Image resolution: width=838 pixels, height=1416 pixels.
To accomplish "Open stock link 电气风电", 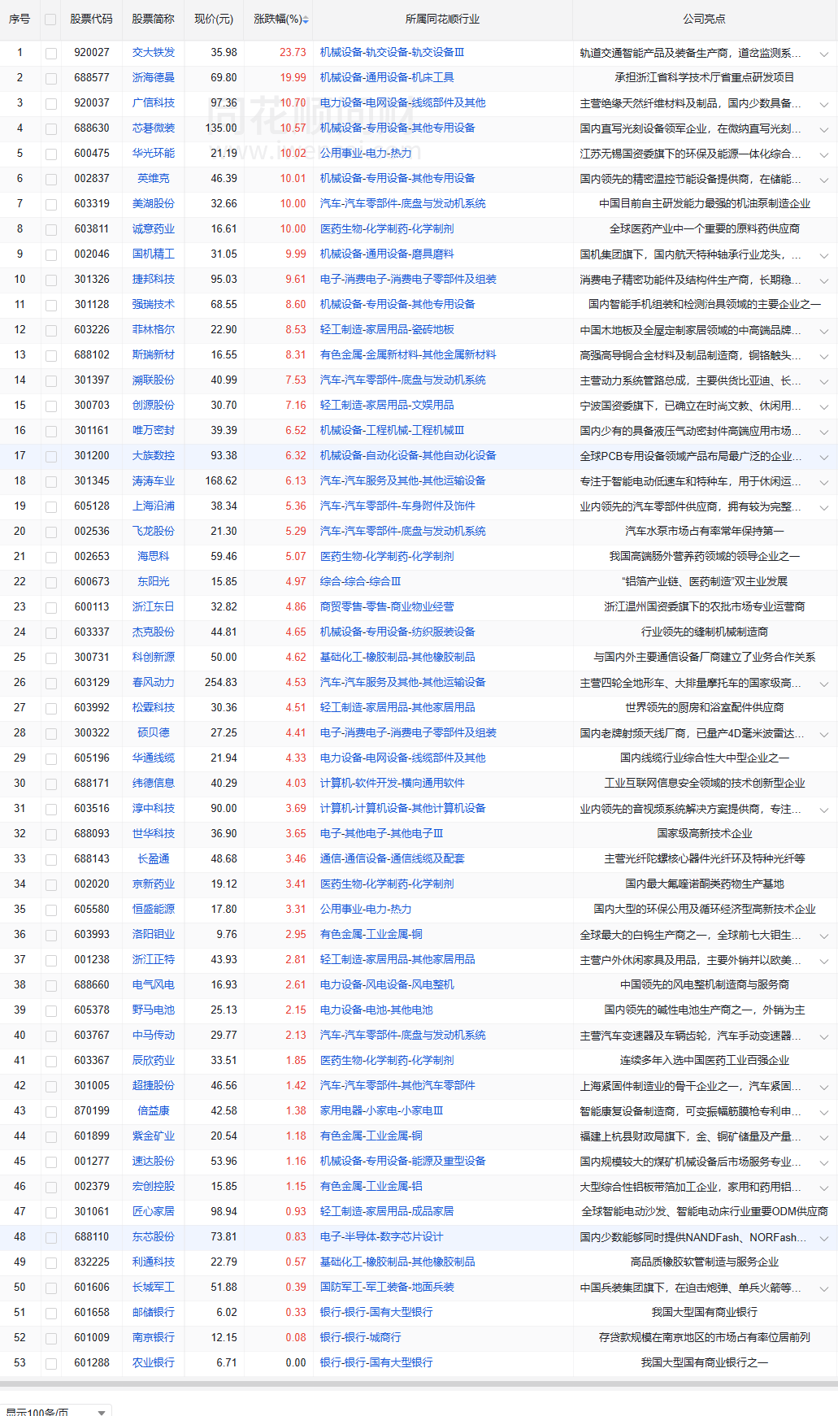I will pyautogui.click(x=154, y=984).
